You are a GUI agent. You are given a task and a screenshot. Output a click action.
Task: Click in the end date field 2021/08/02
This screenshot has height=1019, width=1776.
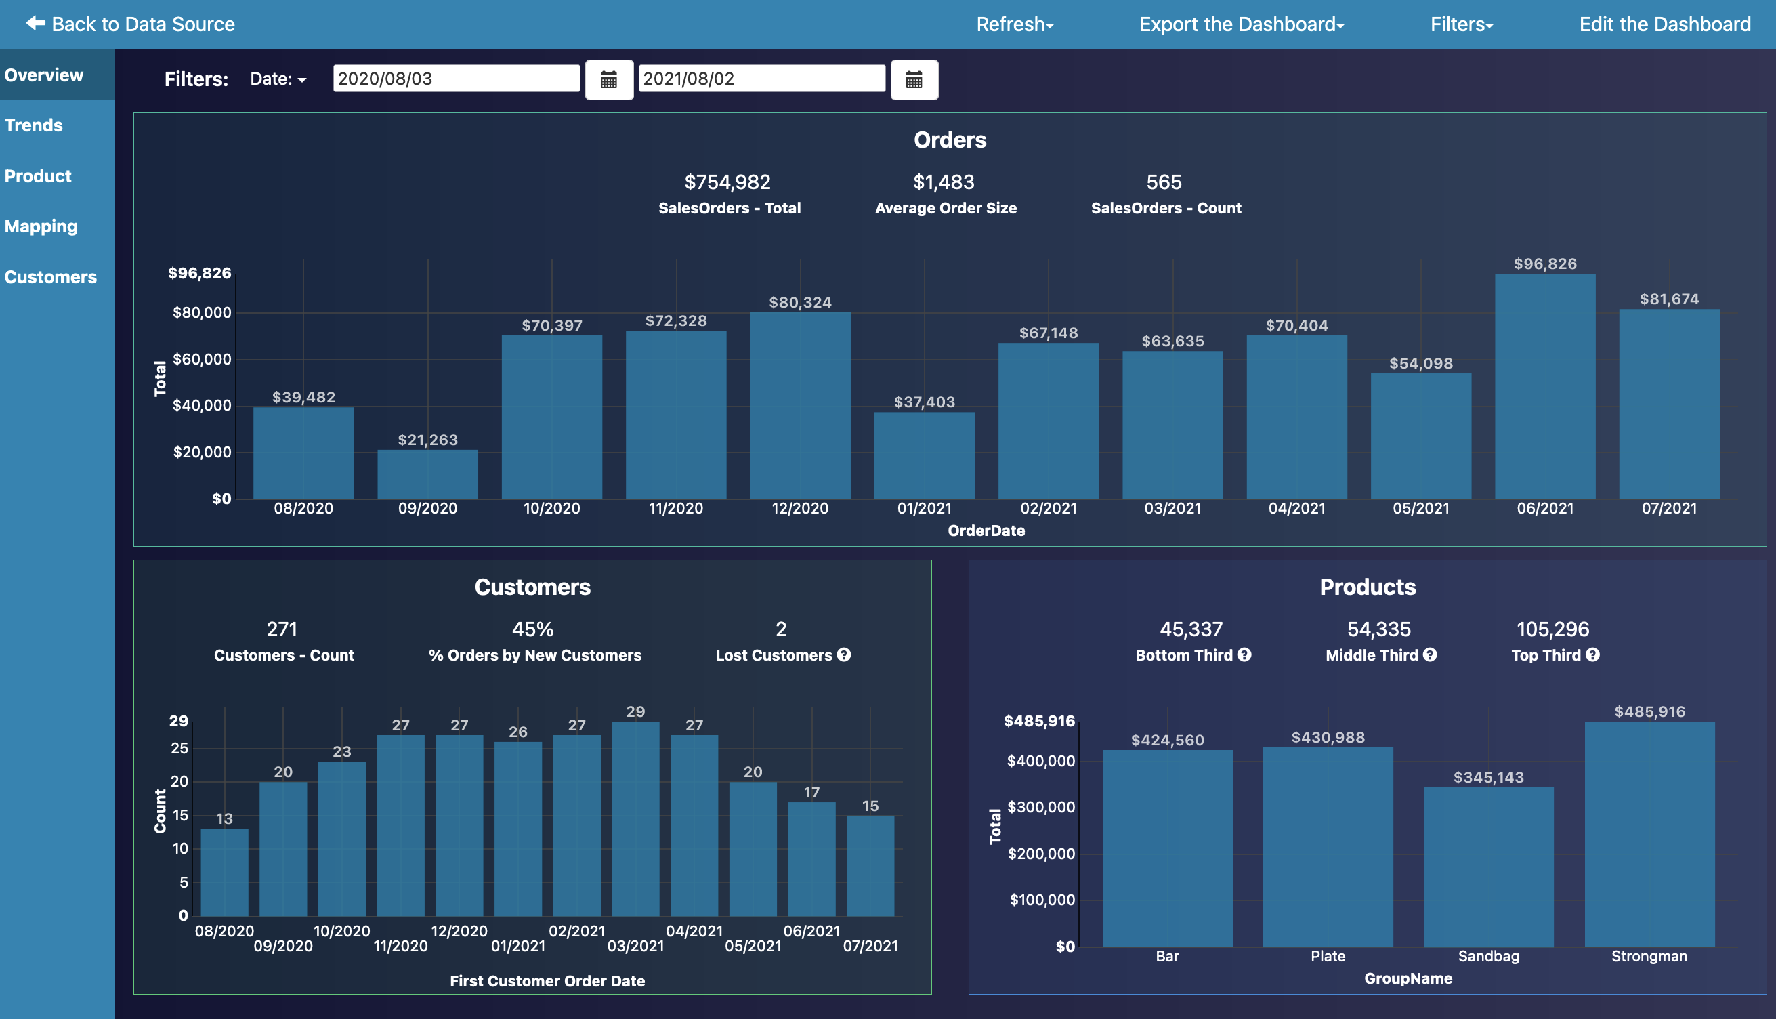coord(761,79)
